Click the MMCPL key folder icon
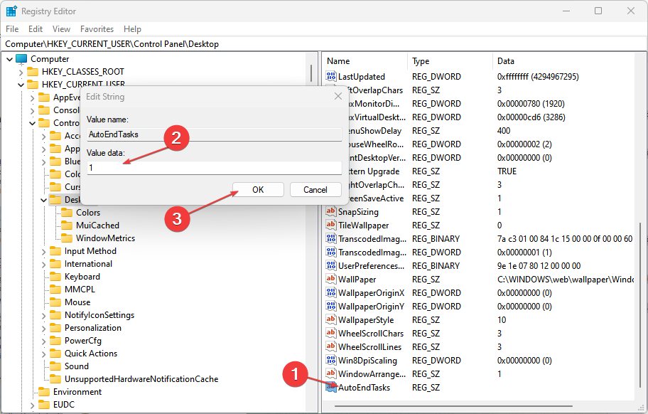The width and height of the screenshot is (648, 414). pyautogui.click(x=55, y=290)
